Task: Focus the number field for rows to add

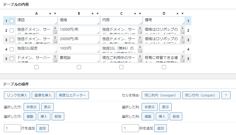Action: pos(12,128)
